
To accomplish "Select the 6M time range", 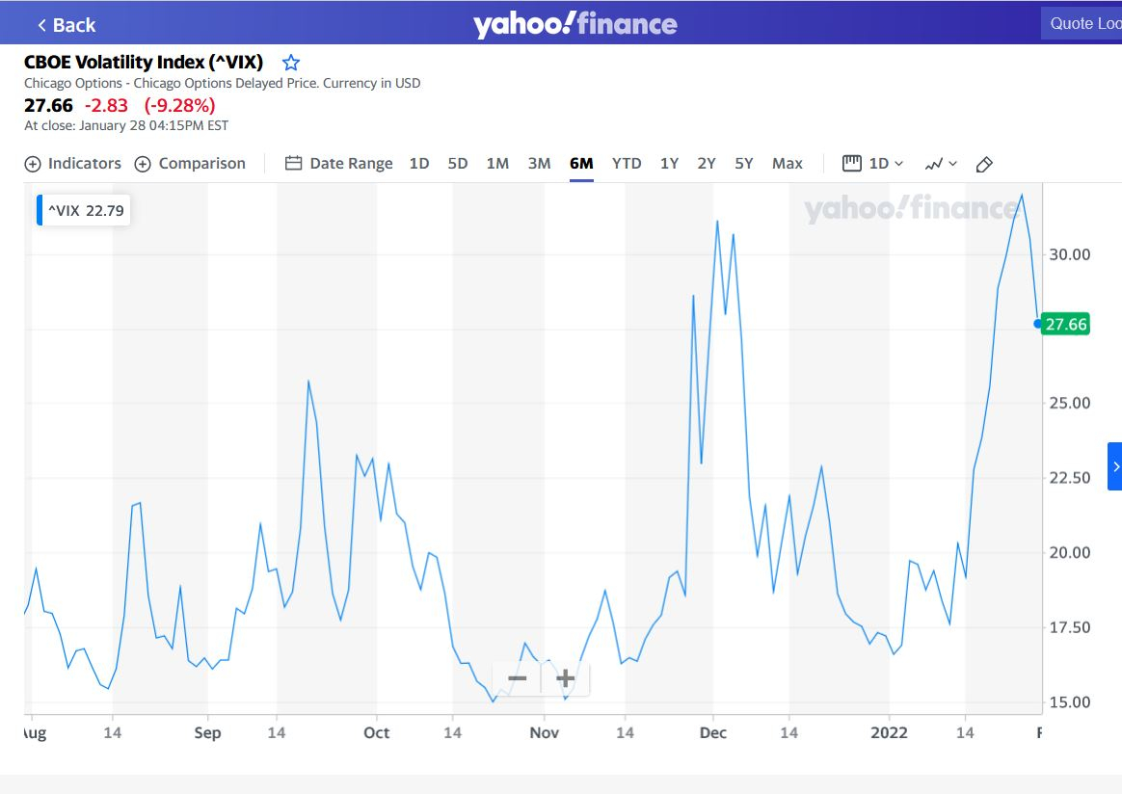I will click(x=582, y=164).
